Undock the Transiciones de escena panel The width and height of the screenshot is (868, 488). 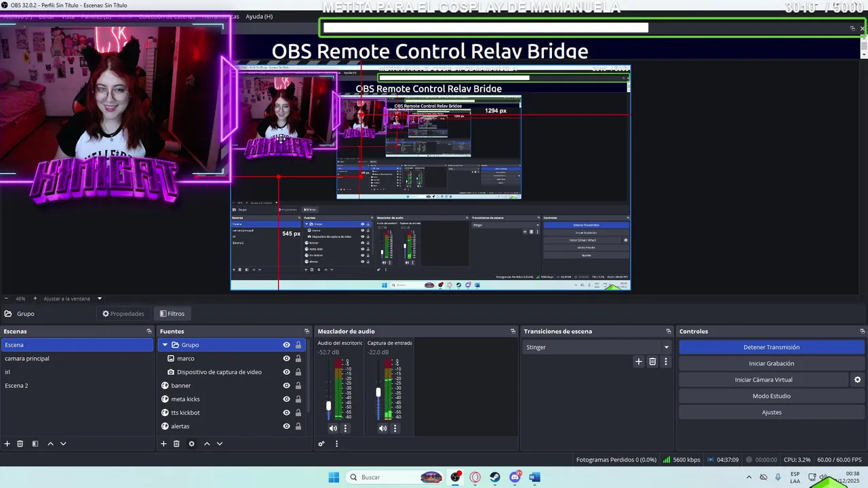click(669, 331)
